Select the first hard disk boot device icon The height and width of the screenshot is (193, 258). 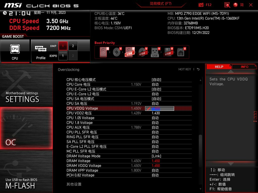tap(104, 52)
